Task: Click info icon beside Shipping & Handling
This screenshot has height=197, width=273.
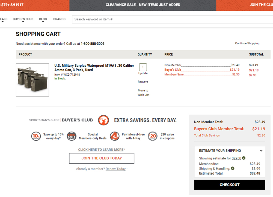Action: [233, 168]
